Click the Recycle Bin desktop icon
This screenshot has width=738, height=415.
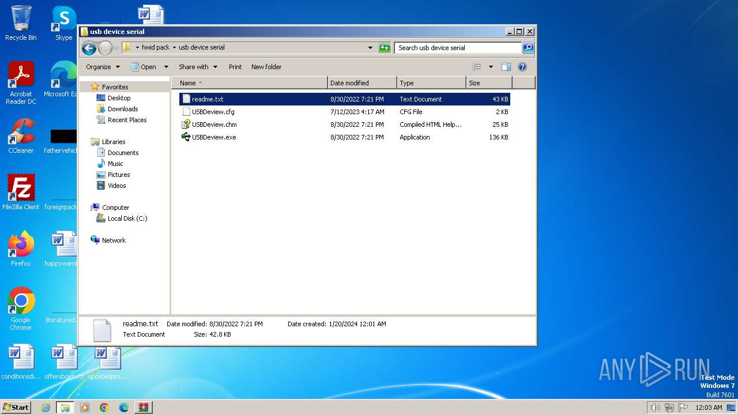[21, 23]
